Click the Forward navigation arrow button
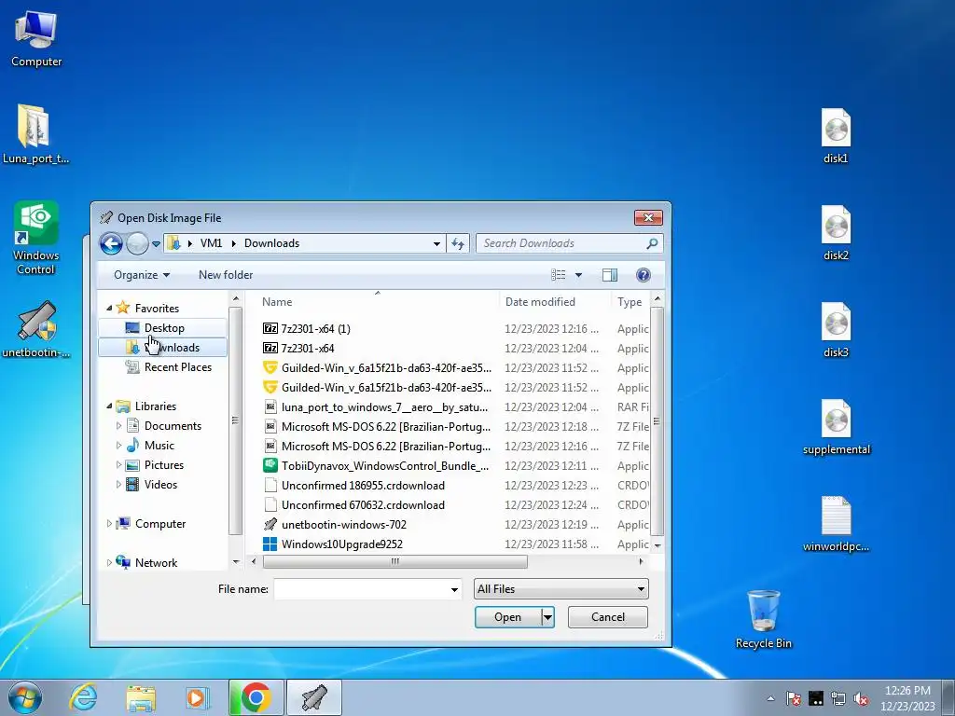 [x=137, y=243]
